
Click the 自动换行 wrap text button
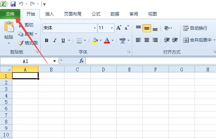(x=195, y=28)
